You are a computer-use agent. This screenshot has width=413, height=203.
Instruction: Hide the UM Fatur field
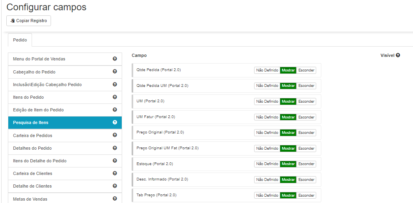tap(306, 117)
